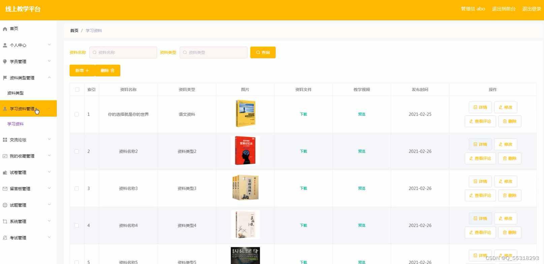
Task: Open the 学习资料 submenu item
Action: click(x=16, y=124)
